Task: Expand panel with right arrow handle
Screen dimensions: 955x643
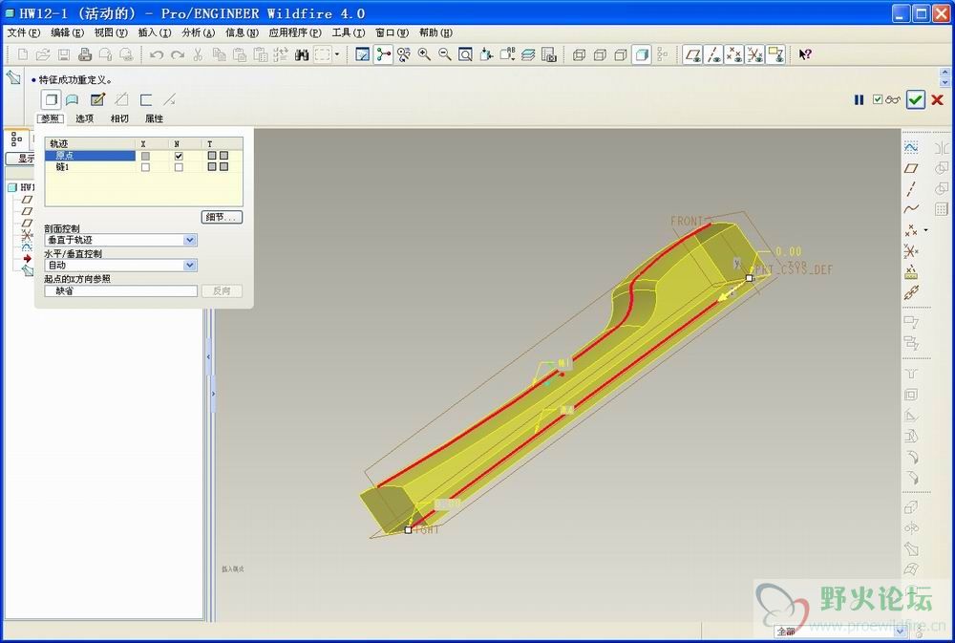Action: tap(213, 394)
